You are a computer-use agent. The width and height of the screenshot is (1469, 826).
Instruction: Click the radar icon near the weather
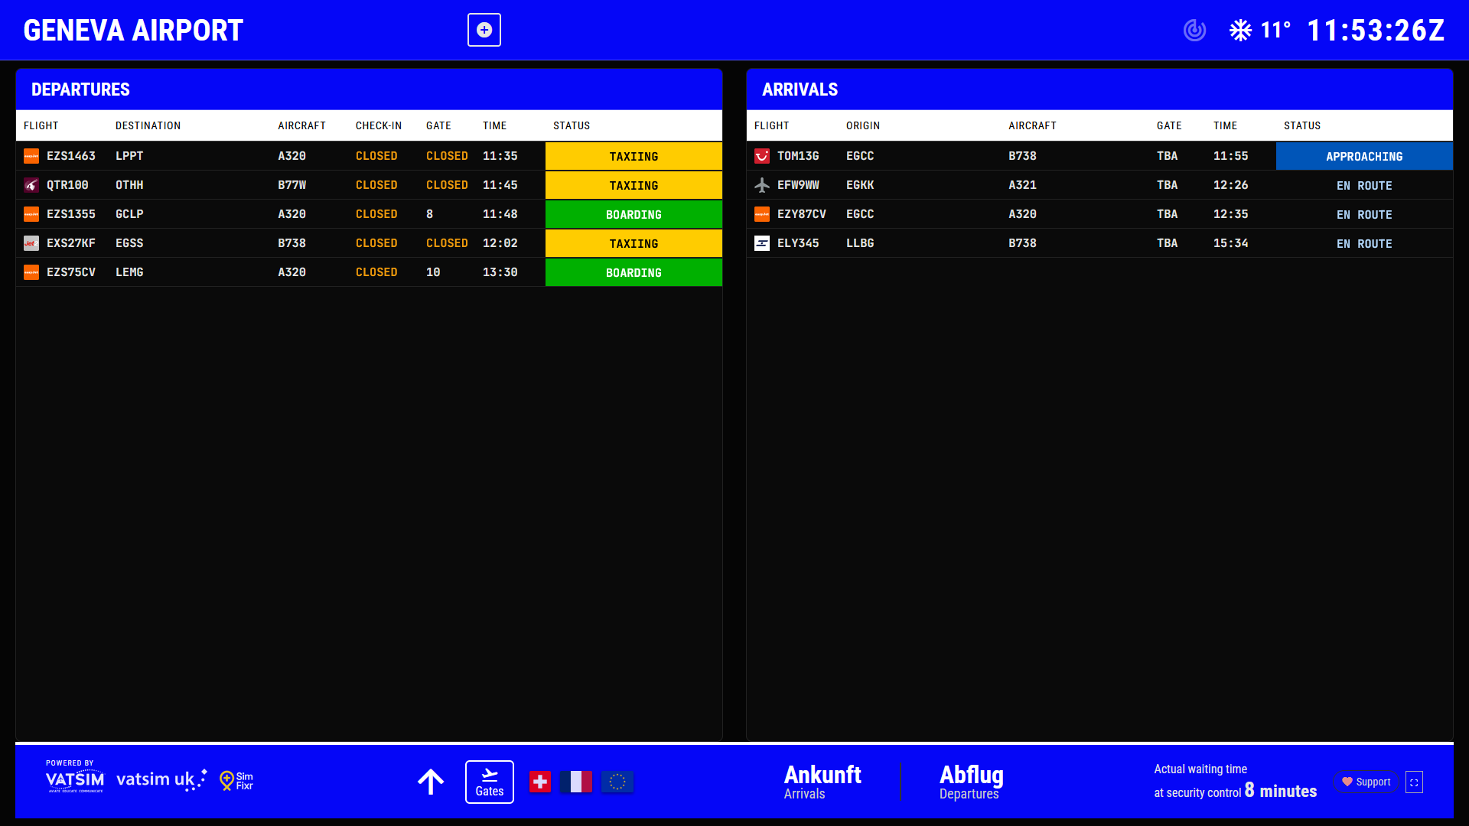pos(1194,30)
